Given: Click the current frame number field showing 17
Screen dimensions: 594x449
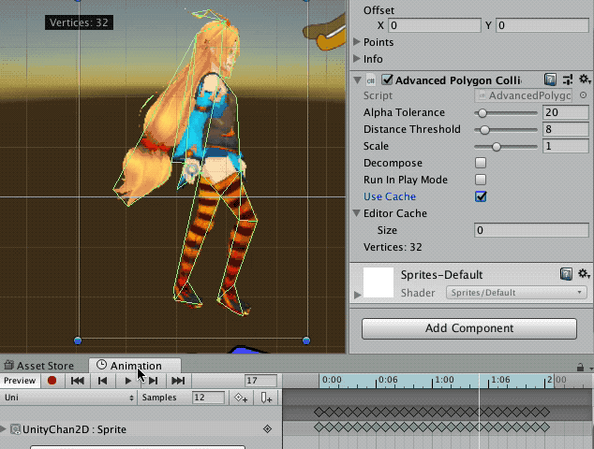Looking at the screenshot, I should [x=260, y=381].
